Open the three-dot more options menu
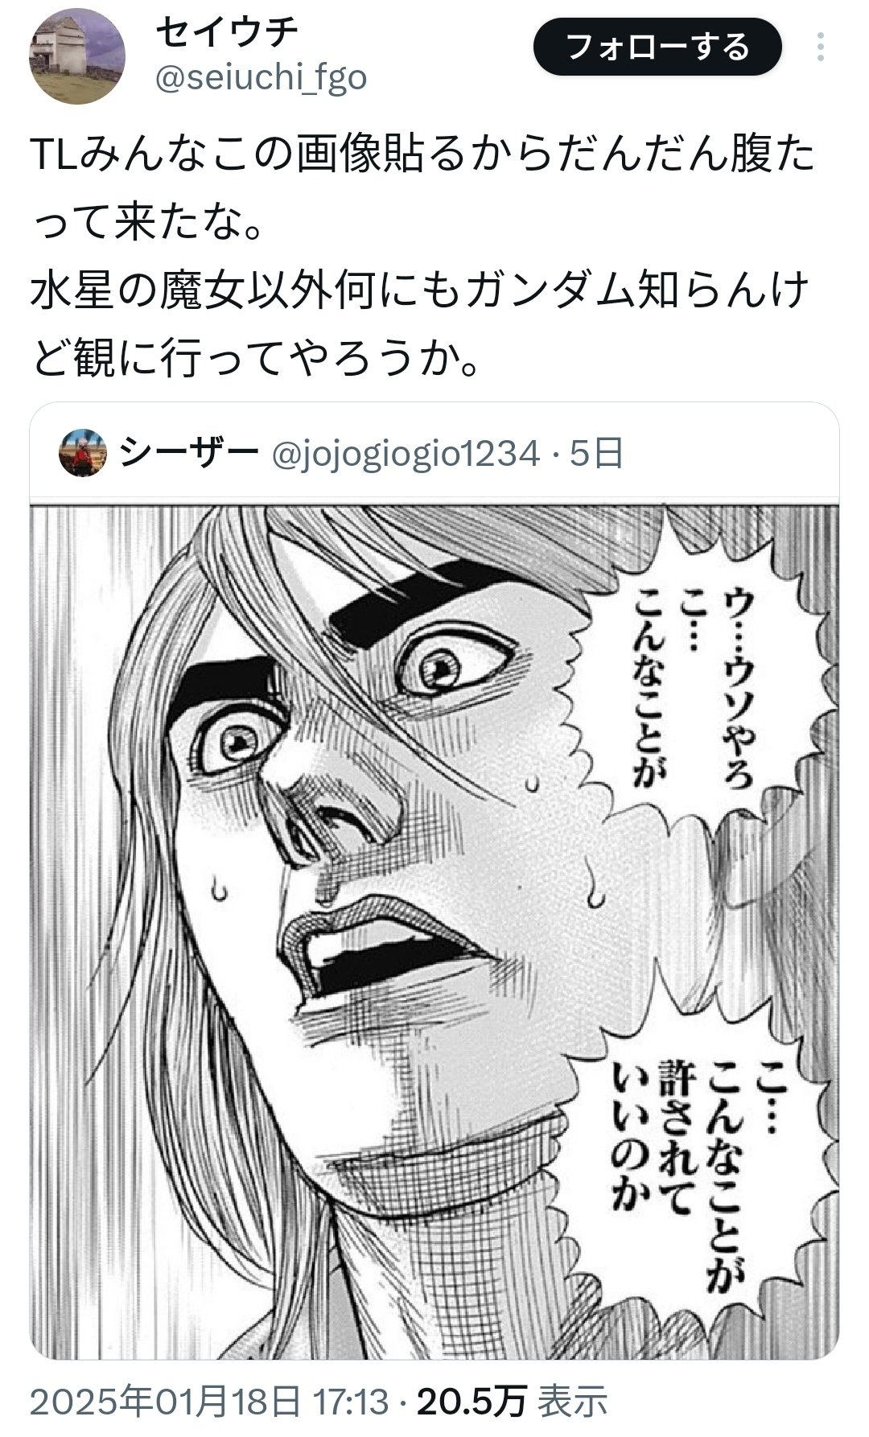 pos(820,47)
